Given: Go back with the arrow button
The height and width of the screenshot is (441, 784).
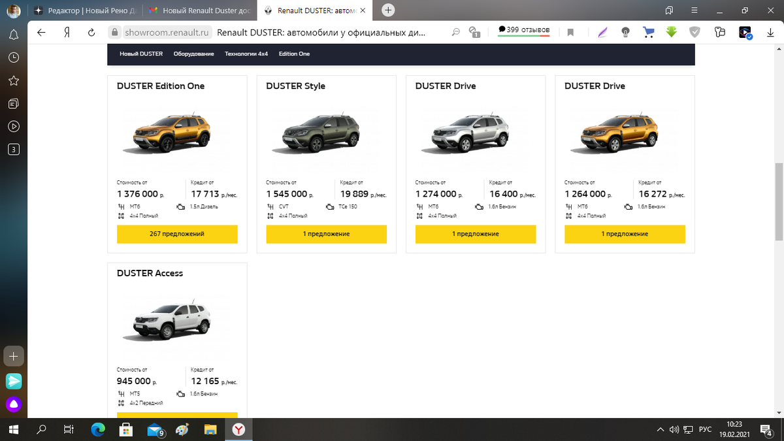Looking at the screenshot, I should 42,32.
